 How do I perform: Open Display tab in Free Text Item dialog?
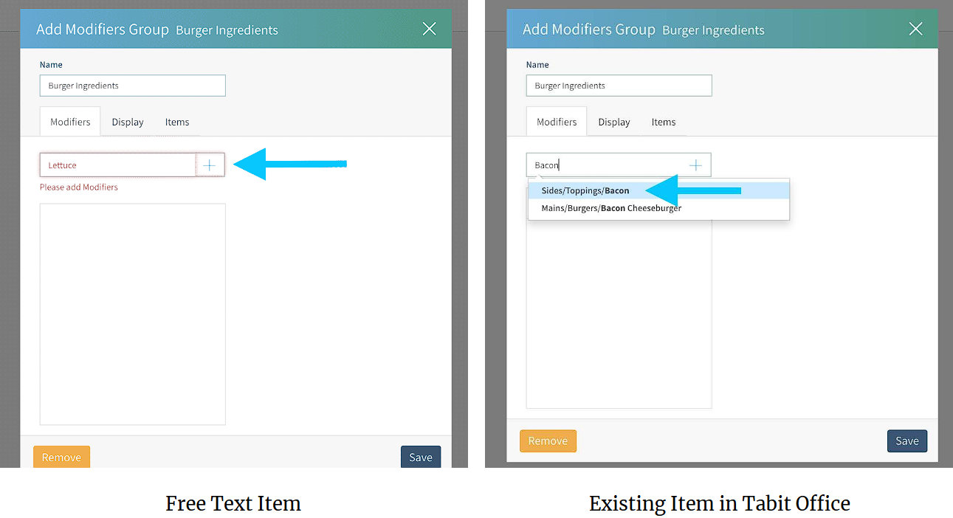[x=128, y=122]
